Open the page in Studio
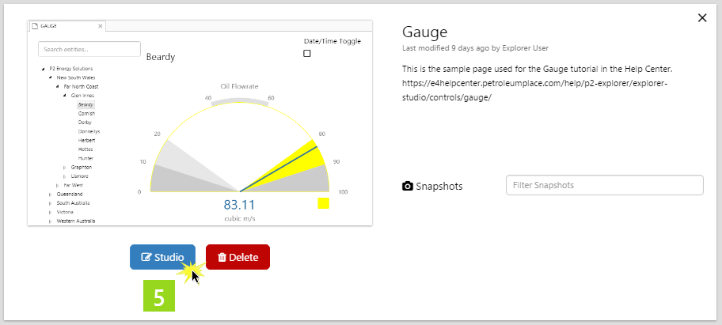The height and width of the screenshot is (325, 722). [162, 257]
